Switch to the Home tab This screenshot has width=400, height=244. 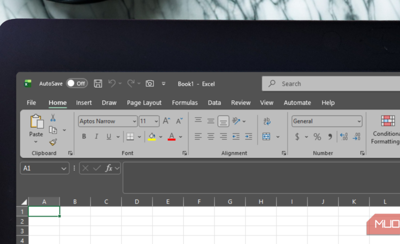pos(58,102)
